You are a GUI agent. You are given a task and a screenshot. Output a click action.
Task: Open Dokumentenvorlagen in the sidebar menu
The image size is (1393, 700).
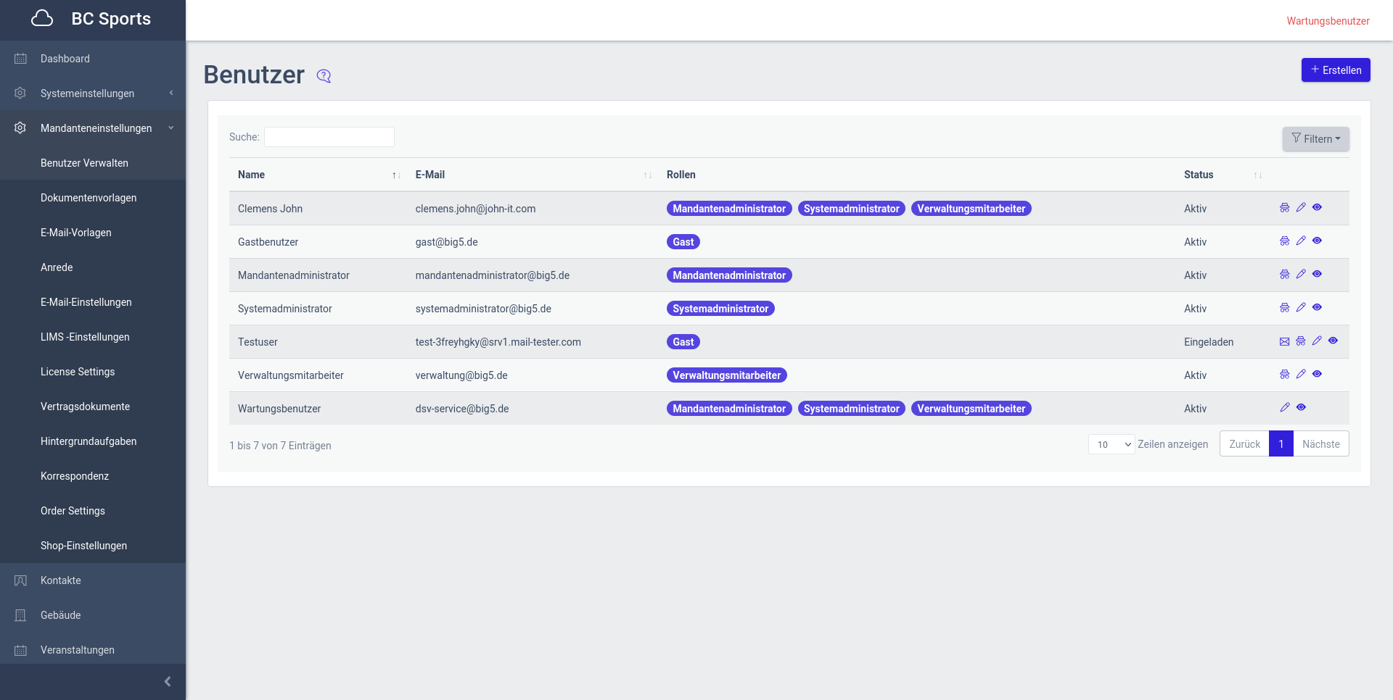pyautogui.click(x=89, y=198)
